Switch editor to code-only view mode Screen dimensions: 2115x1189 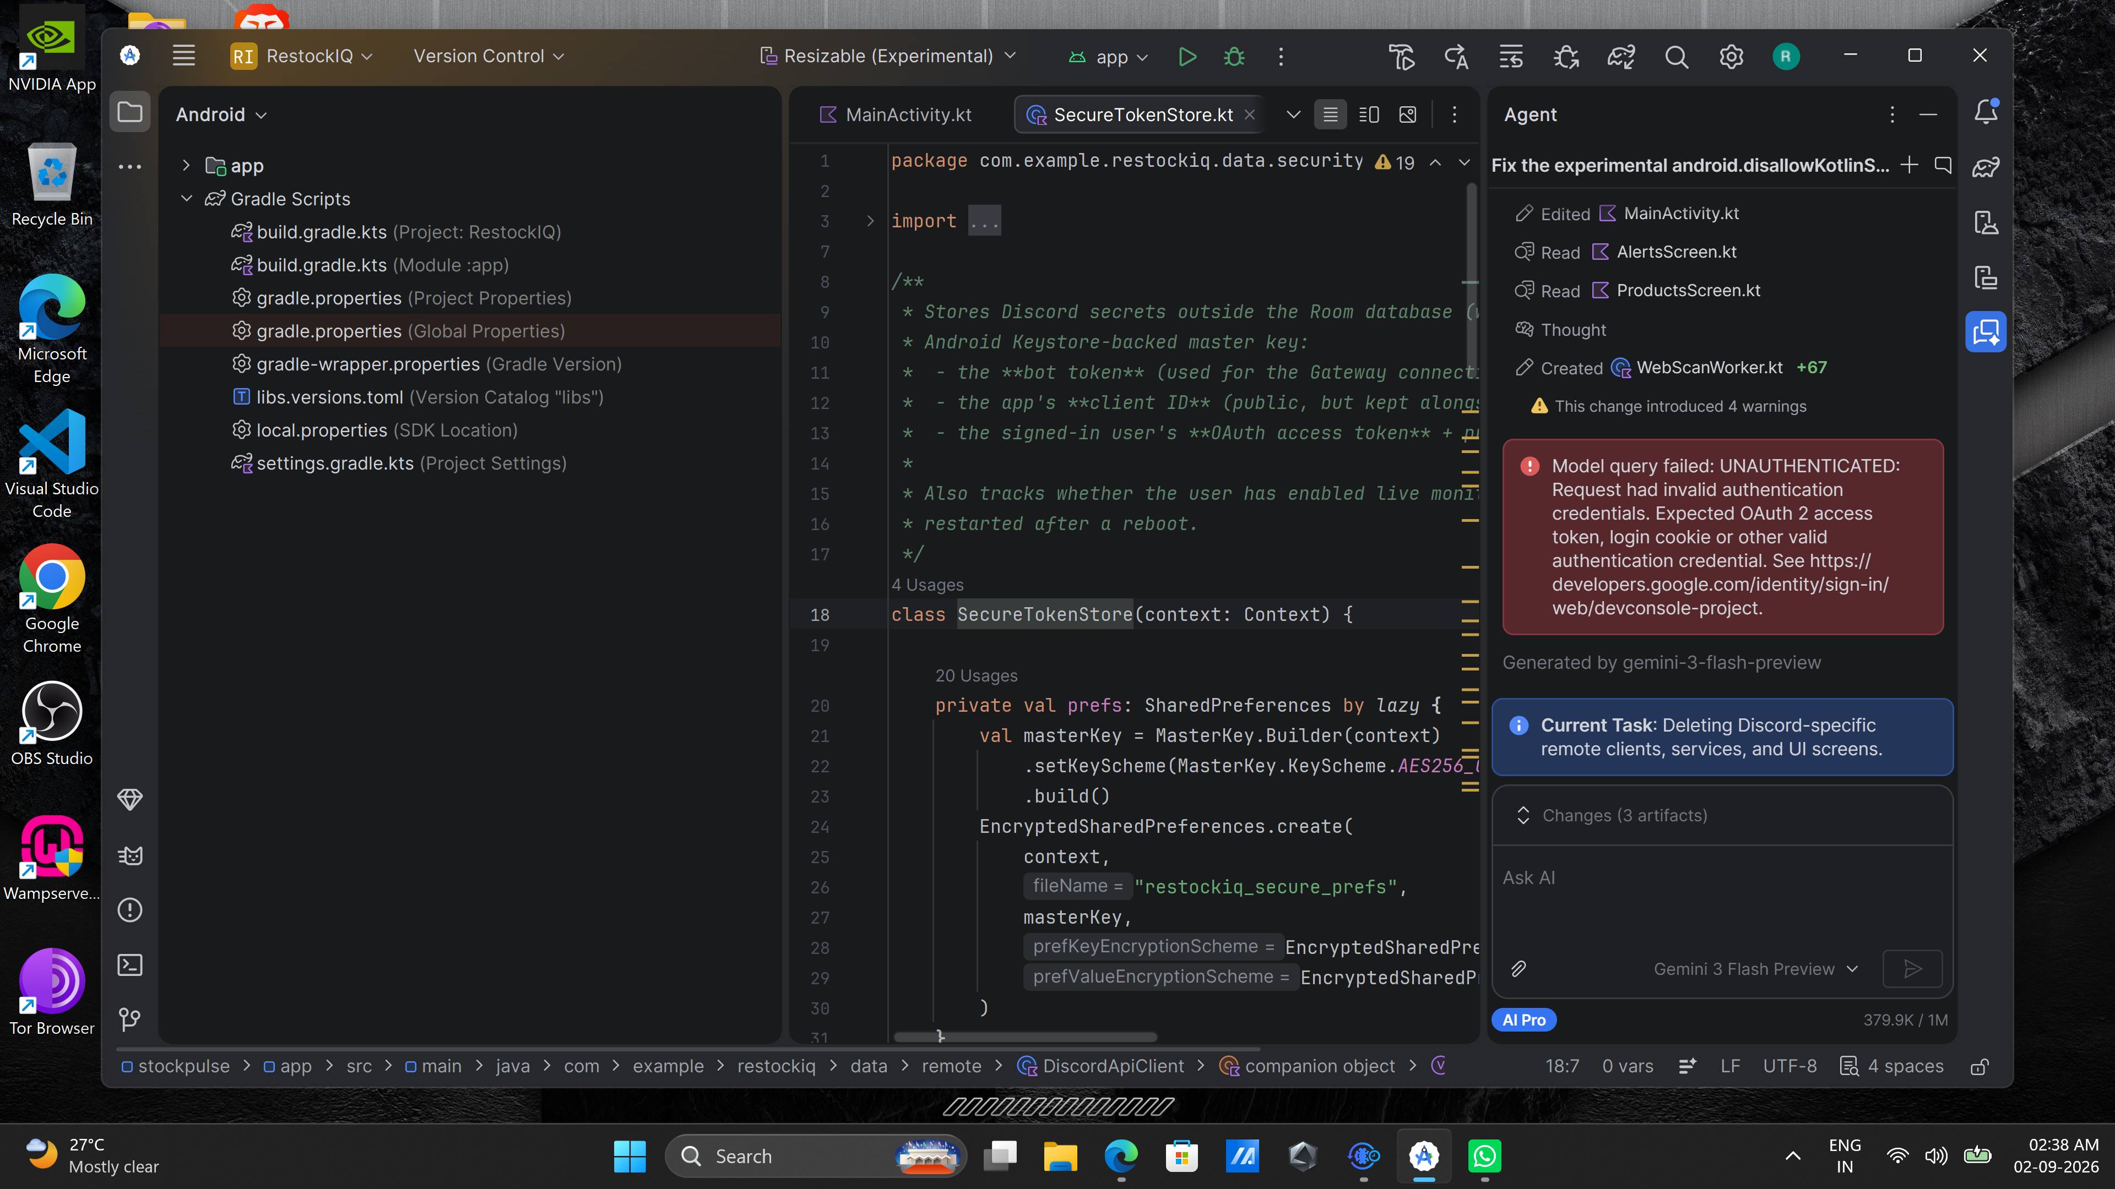point(1330,115)
